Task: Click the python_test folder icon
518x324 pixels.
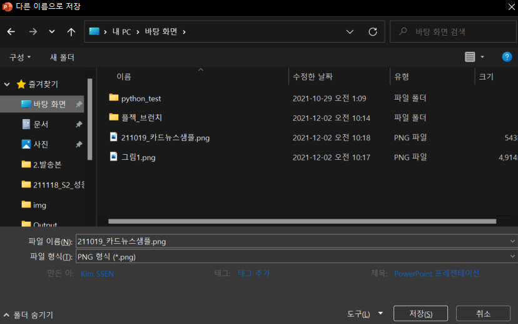Action: tap(114, 97)
